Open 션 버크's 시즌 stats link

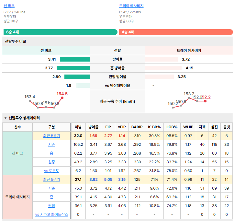(x=51, y=145)
